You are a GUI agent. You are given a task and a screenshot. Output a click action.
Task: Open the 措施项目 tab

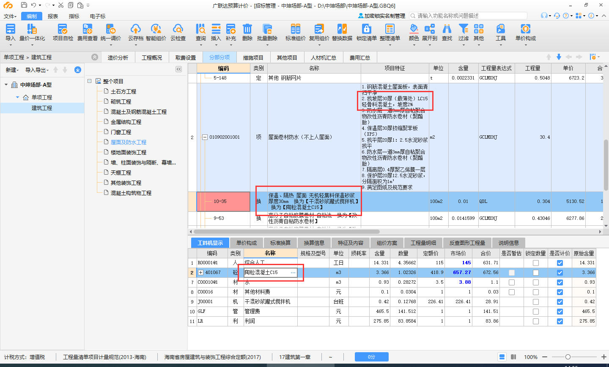coord(253,58)
